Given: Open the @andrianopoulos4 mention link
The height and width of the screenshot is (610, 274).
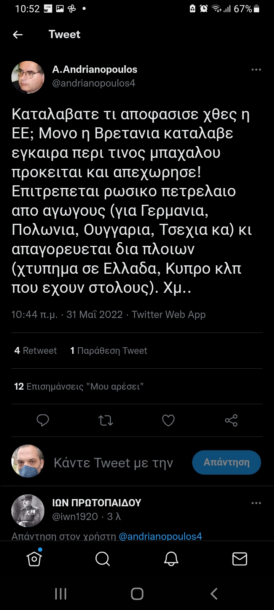Looking at the screenshot, I should point(160,536).
